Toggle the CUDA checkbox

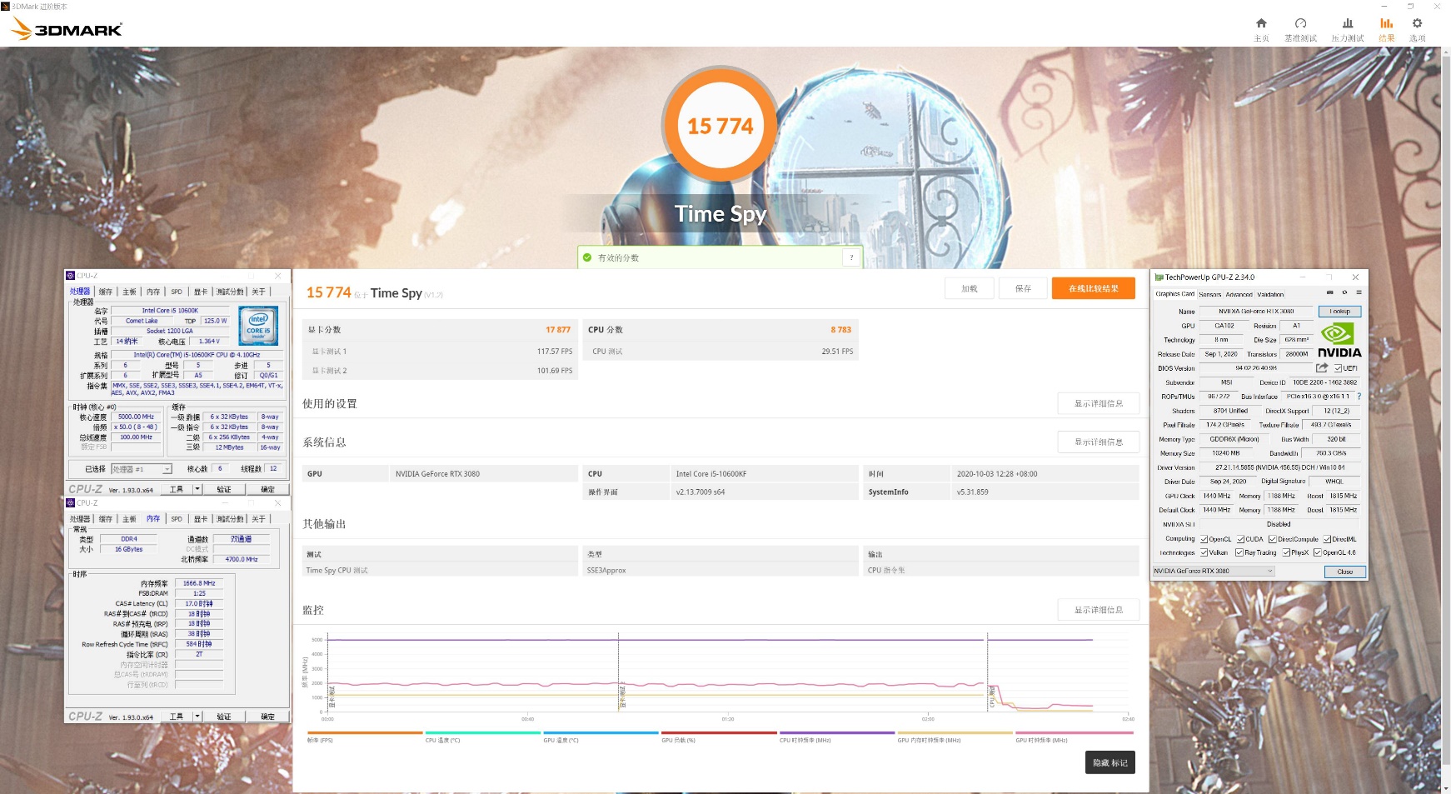[1241, 539]
